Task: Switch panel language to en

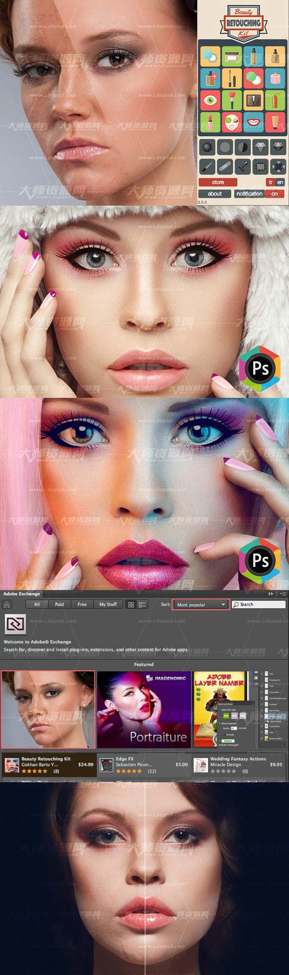Action: pos(280,182)
